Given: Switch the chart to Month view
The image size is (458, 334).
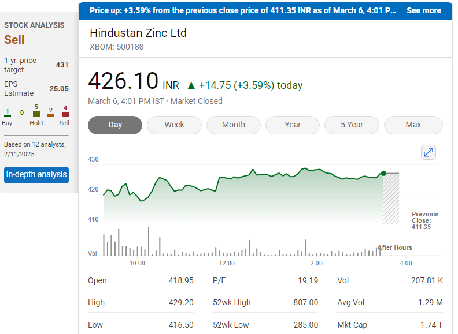Looking at the screenshot, I should click(x=234, y=125).
